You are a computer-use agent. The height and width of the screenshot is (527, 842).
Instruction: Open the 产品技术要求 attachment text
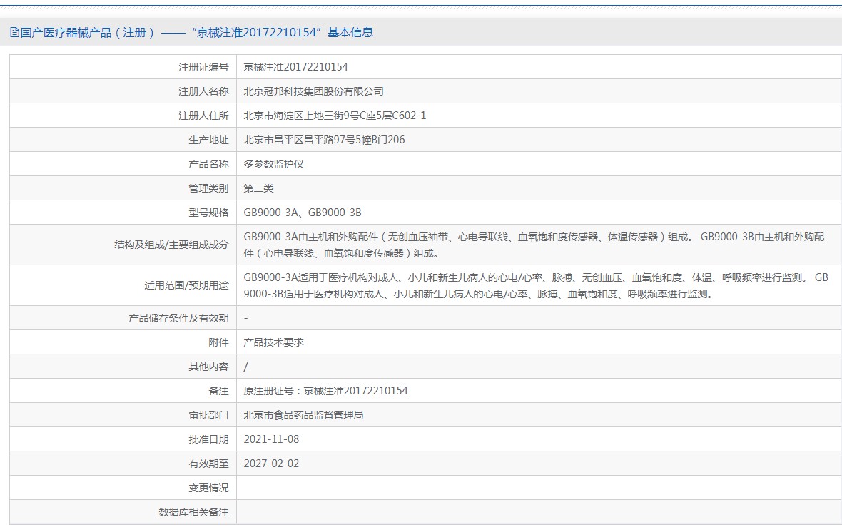coord(273,342)
